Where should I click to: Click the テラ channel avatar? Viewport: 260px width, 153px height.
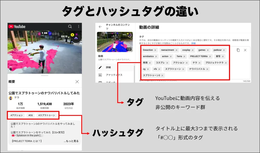pyautogui.click(x=11, y=98)
